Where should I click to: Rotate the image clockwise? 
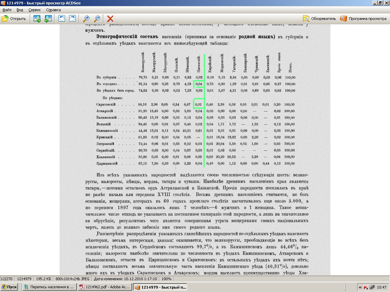tap(72, 19)
